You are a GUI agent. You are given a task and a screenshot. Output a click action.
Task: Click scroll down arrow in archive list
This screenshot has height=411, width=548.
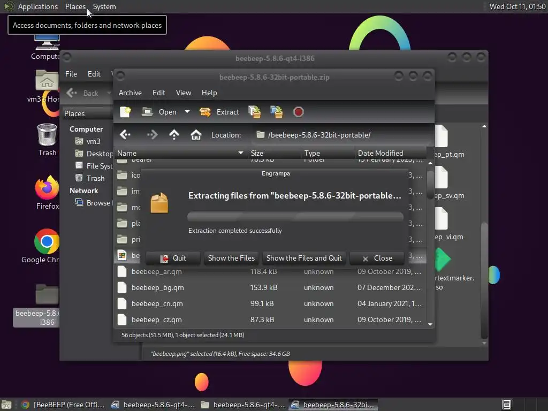(430, 324)
